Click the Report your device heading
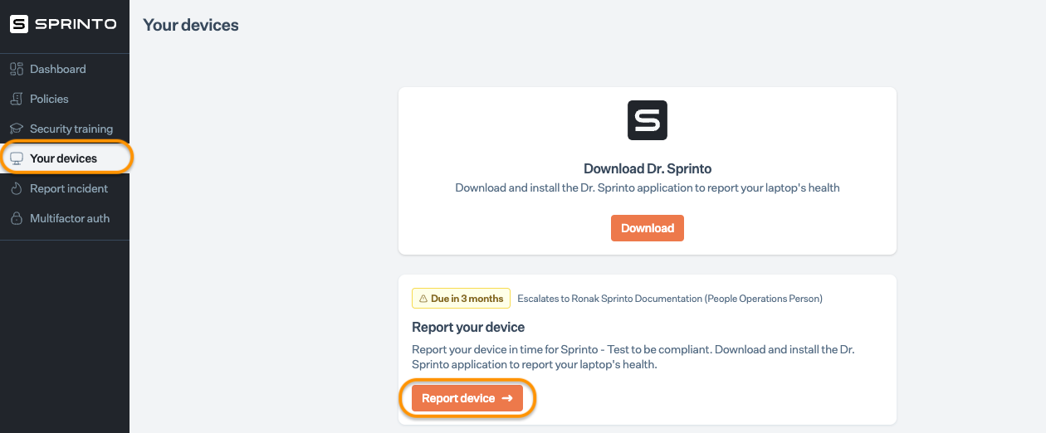This screenshot has height=433, width=1046. (x=468, y=327)
